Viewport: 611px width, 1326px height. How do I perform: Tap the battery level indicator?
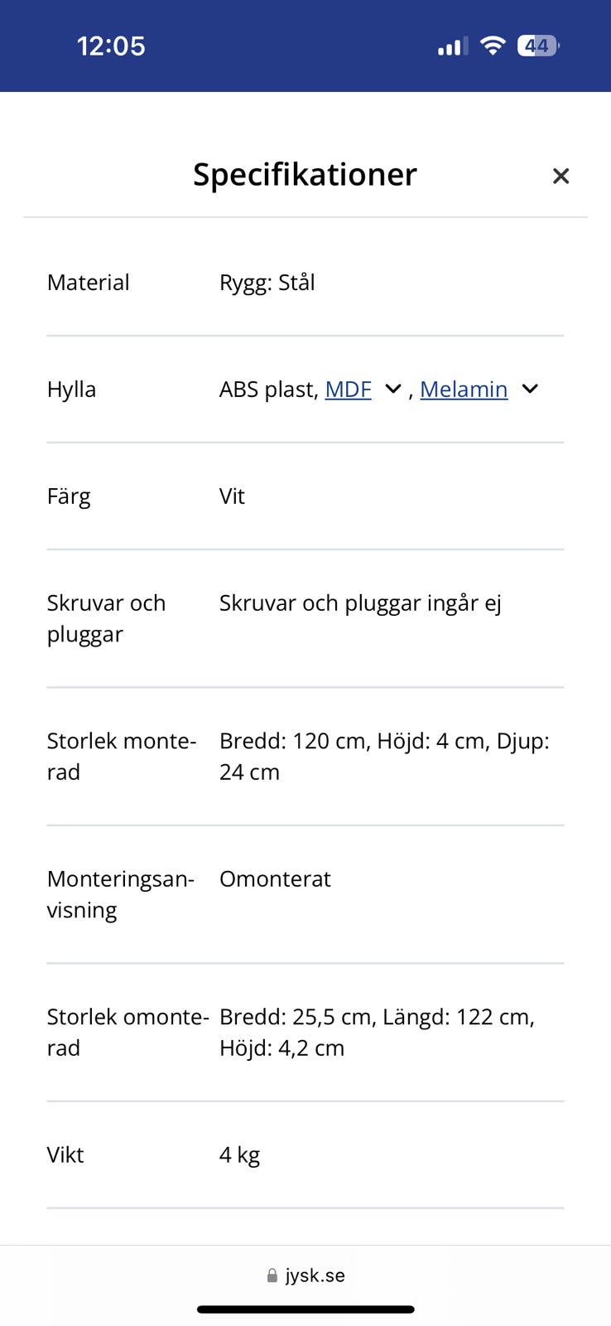[538, 46]
